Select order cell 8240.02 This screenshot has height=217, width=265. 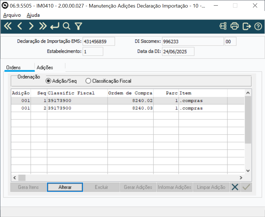131,101
